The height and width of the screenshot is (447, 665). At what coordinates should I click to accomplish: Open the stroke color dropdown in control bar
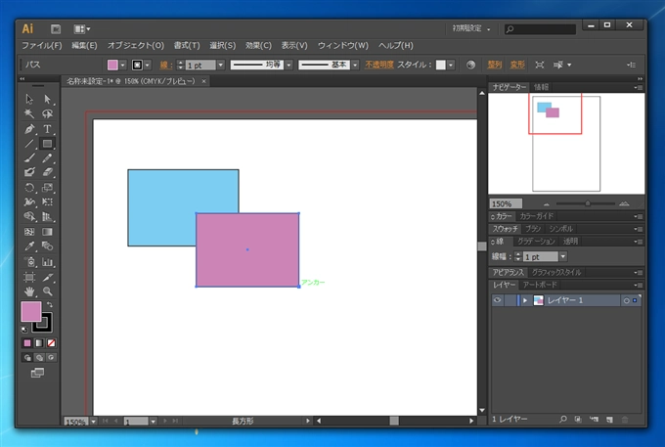147,65
